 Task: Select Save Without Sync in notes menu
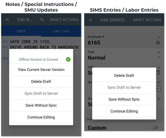tap(41, 105)
